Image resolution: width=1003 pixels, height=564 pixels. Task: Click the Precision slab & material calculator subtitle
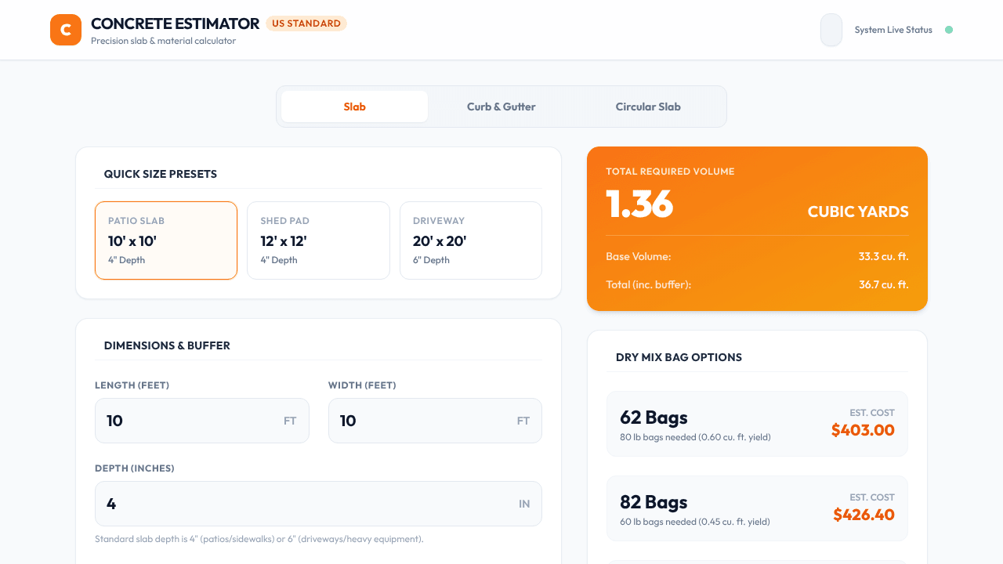click(163, 41)
